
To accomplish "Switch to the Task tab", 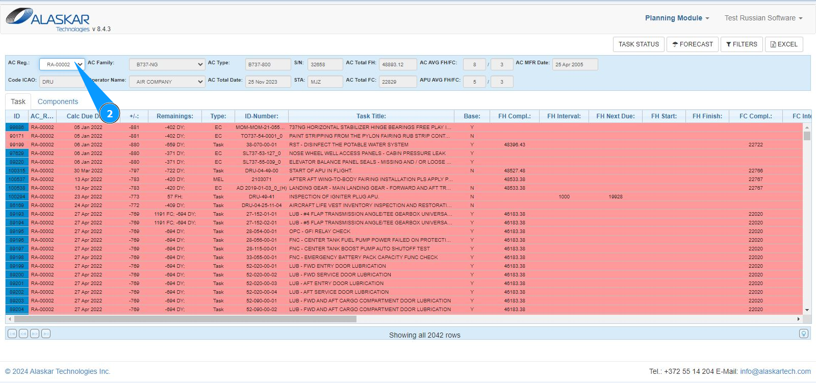I will click(x=18, y=101).
